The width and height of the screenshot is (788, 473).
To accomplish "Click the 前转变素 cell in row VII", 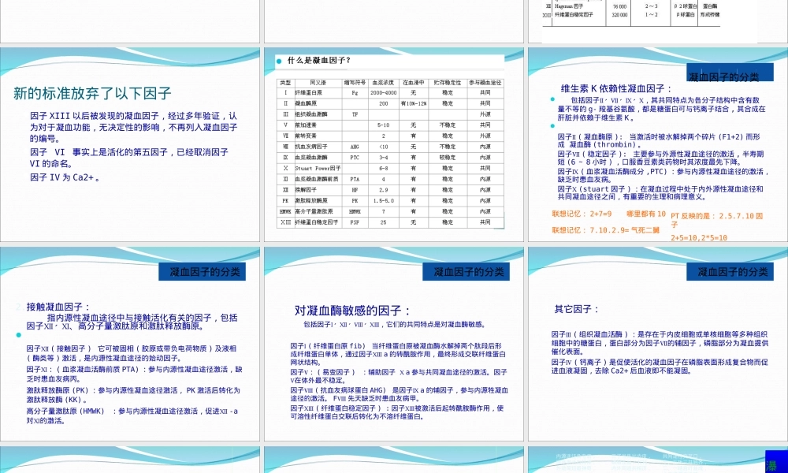I will (318, 136).
